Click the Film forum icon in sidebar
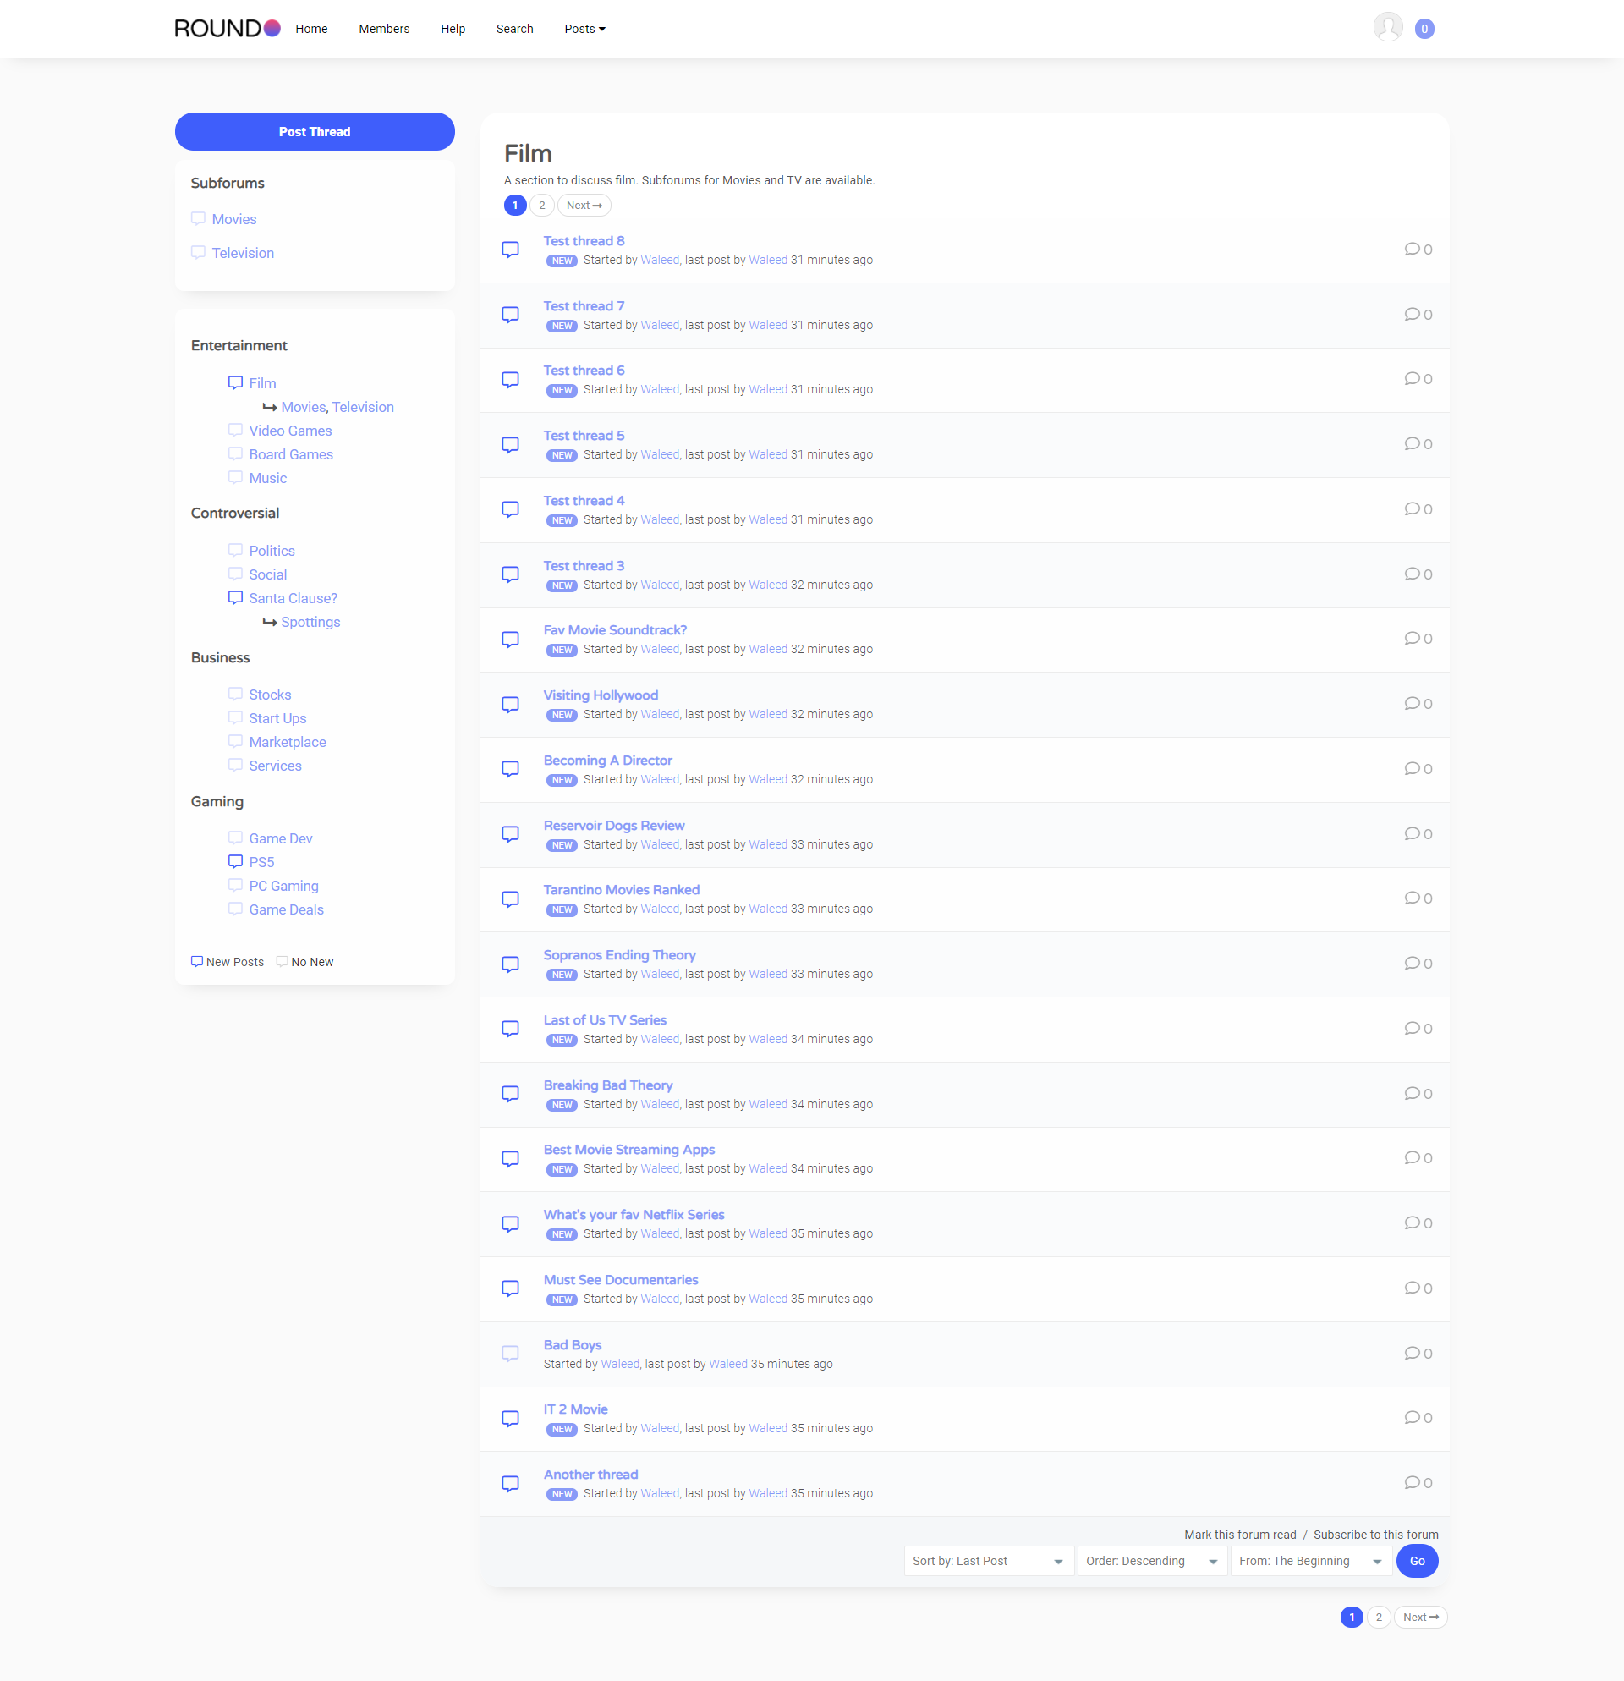The width and height of the screenshot is (1624, 1681). pyautogui.click(x=235, y=382)
